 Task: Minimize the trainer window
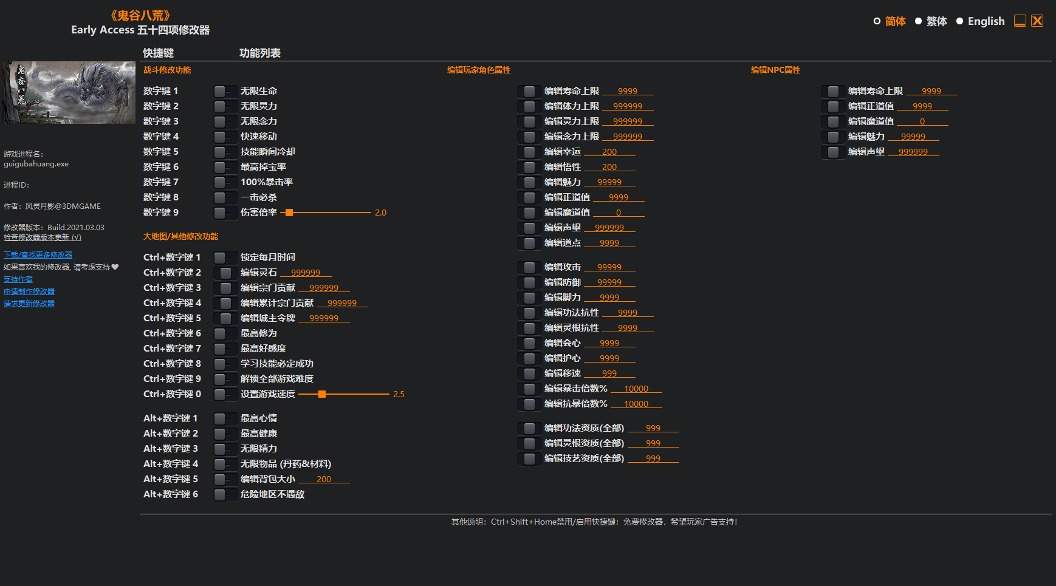click(1020, 21)
